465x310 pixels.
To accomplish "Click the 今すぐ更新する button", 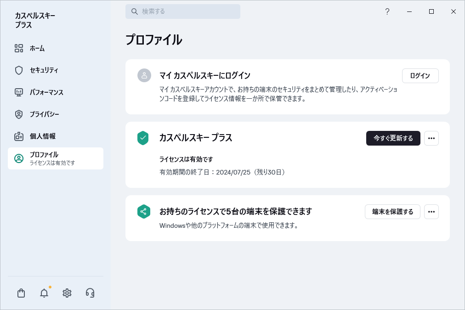I will 393,138.
